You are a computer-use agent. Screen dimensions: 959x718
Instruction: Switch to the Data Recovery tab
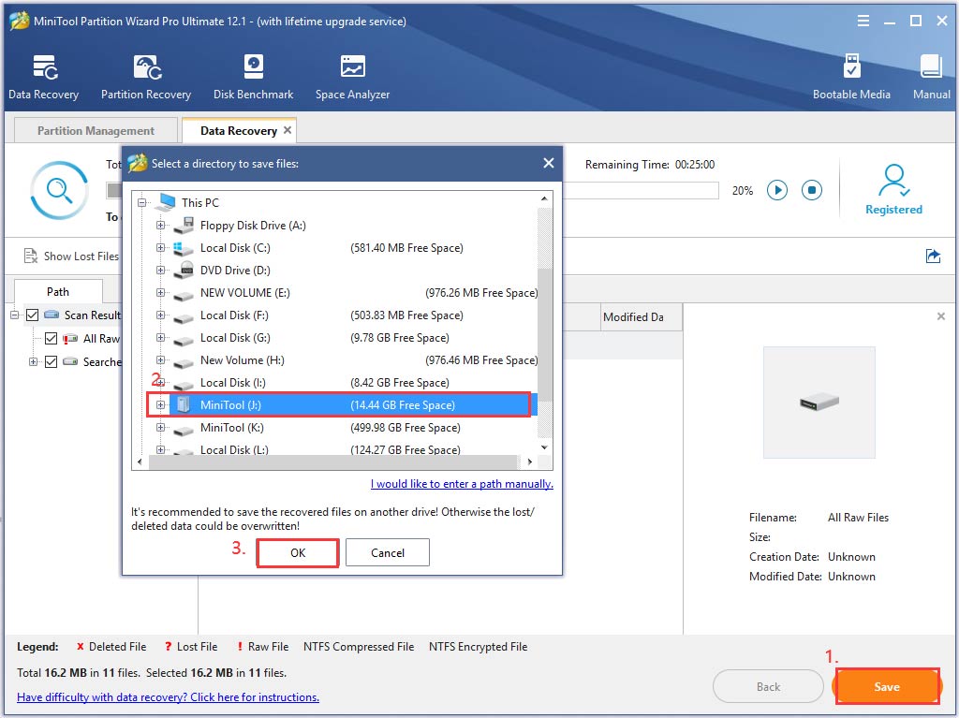(239, 130)
